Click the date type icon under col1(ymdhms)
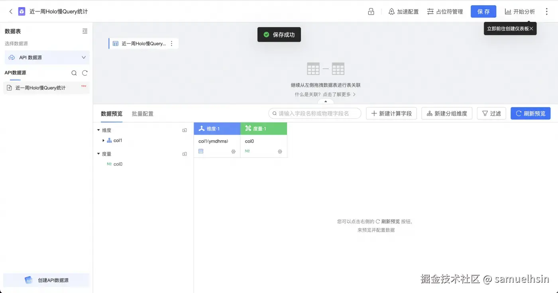Screen dimensions: 558x293 point(201,151)
